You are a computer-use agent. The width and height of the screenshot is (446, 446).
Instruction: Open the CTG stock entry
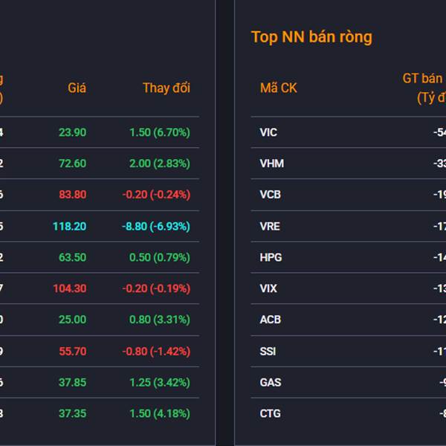pyautogui.click(x=270, y=413)
